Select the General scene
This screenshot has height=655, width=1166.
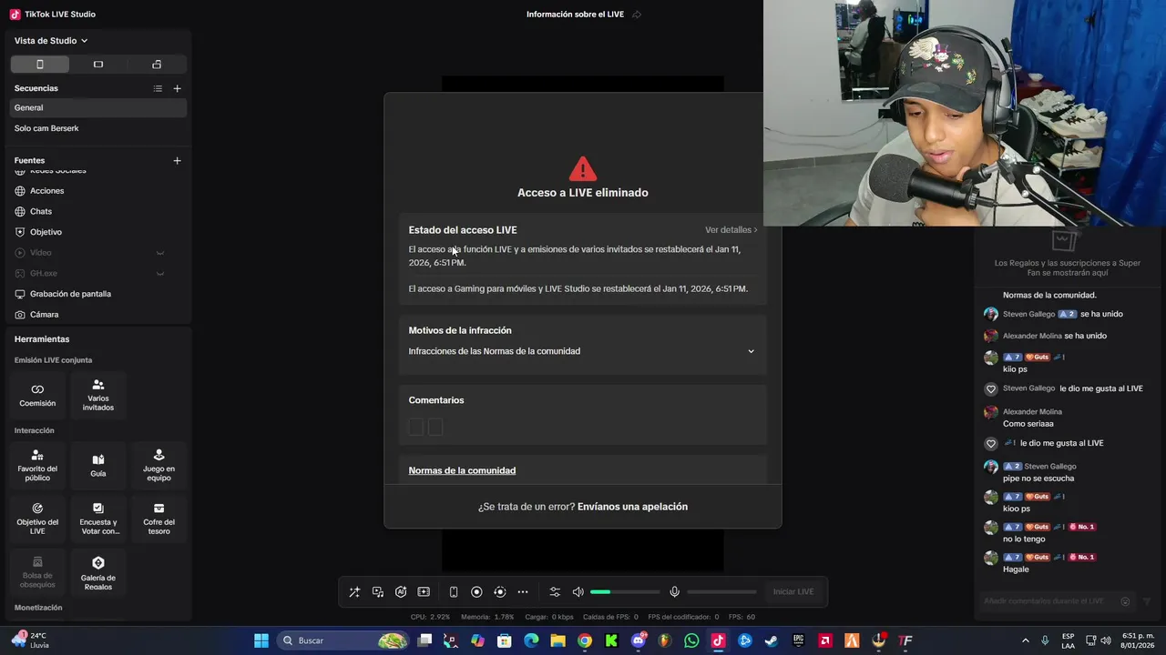(98, 107)
